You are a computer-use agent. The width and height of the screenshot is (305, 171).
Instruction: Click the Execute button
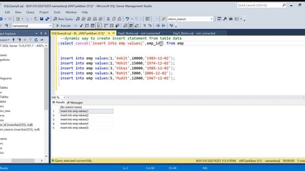point(63,26)
